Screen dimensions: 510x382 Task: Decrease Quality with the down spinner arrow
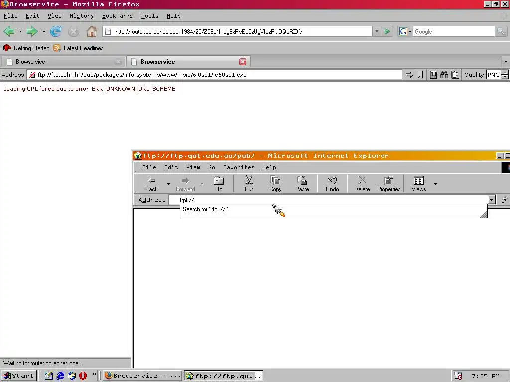[505, 77]
